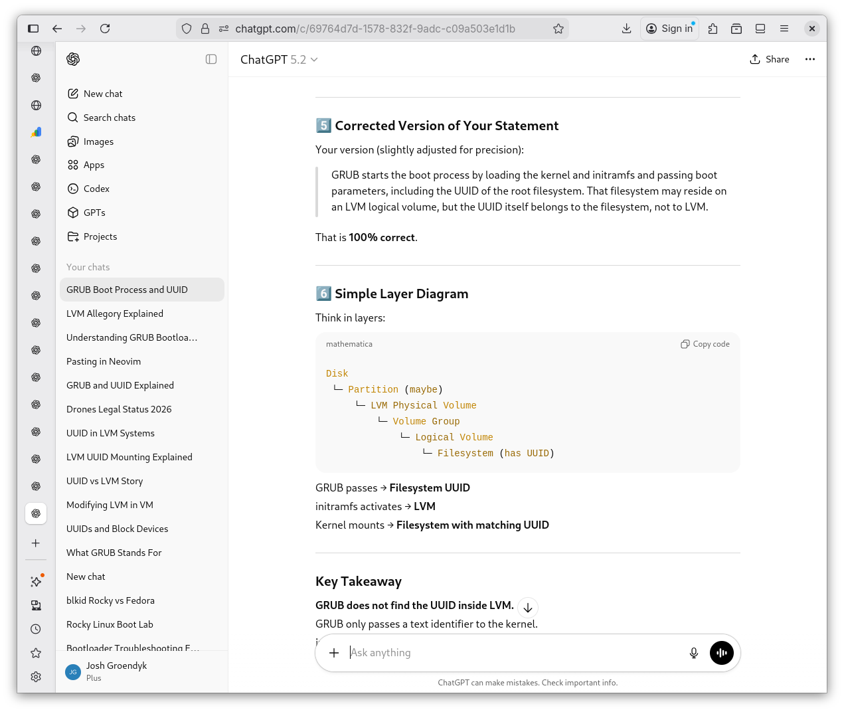Screen dimensions: 844x712
Task: Open Josh Groendyk account menu
Action: coord(116,671)
